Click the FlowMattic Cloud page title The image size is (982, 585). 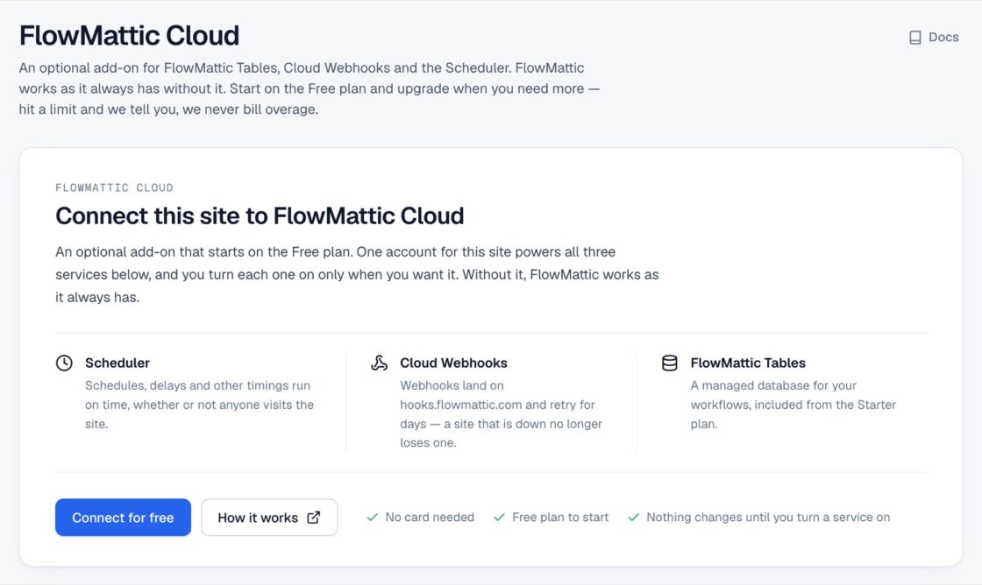pos(129,36)
